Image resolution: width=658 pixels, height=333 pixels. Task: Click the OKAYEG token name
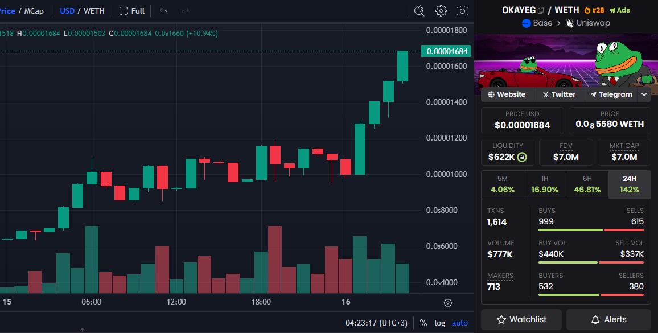[x=519, y=10]
